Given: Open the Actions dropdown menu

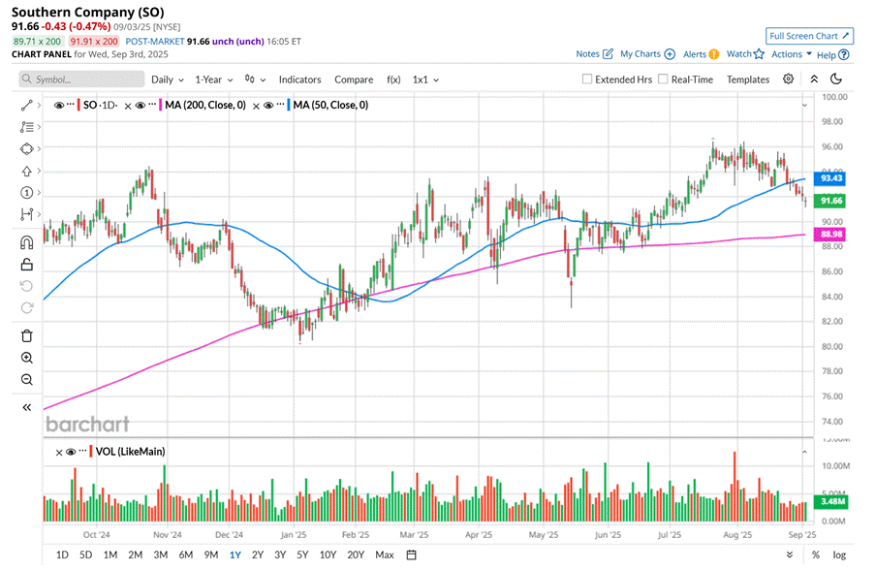Looking at the screenshot, I should click(792, 54).
